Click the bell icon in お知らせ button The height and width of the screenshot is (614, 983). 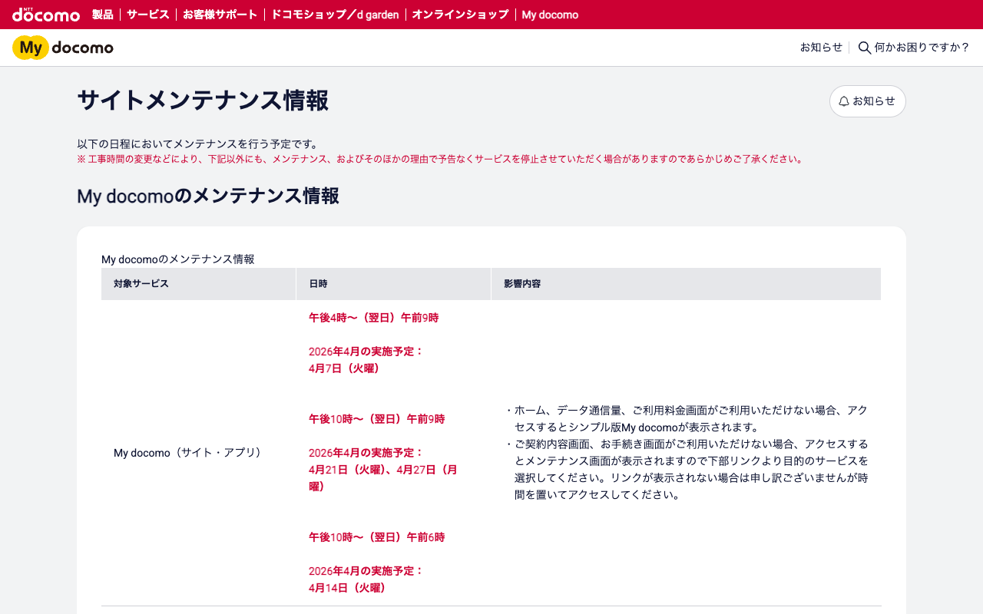coord(844,101)
